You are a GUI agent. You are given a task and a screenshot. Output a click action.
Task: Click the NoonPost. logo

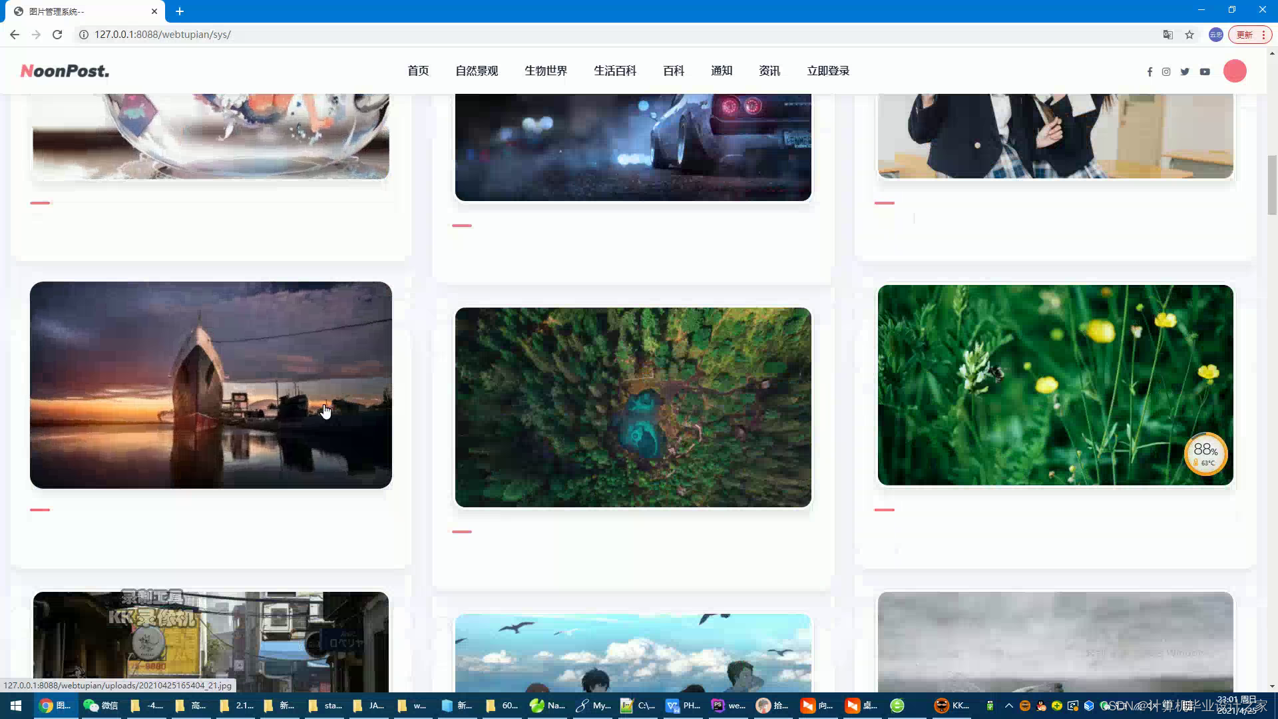tap(65, 71)
